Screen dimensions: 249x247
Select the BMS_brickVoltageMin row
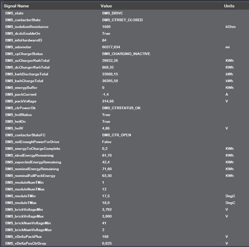[x=125, y=210]
